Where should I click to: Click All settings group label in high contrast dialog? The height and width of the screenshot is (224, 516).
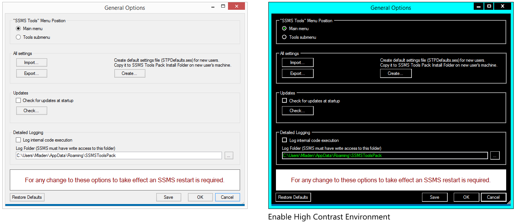290,53
